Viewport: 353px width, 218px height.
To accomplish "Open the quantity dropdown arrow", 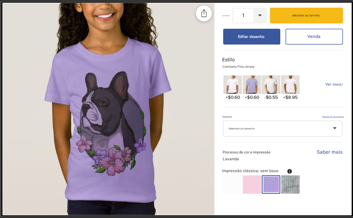I will [260, 15].
